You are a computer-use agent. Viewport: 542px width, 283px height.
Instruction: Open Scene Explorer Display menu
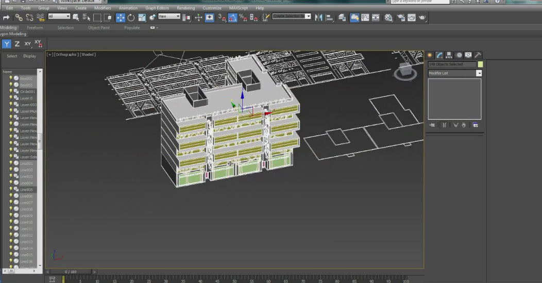pyautogui.click(x=30, y=56)
